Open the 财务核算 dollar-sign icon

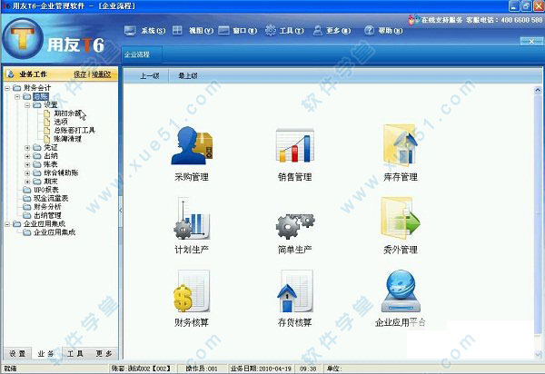(x=192, y=291)
